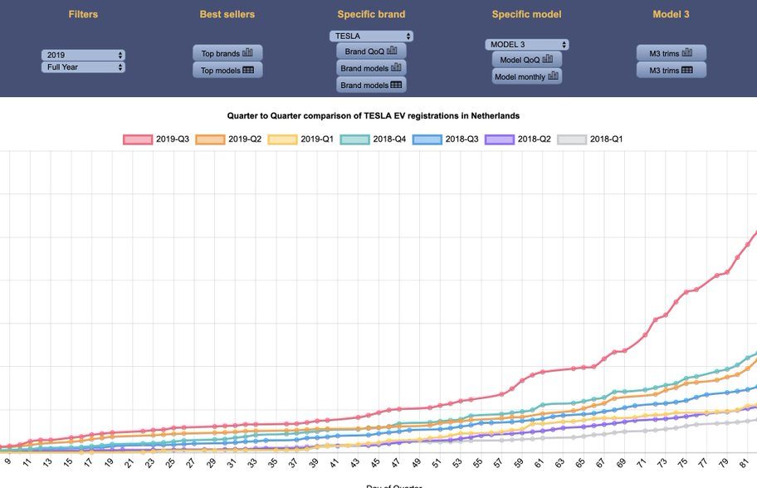Toggle the 2019-Q1 legend swatch

pyautogui.click(x=283, y=139)
